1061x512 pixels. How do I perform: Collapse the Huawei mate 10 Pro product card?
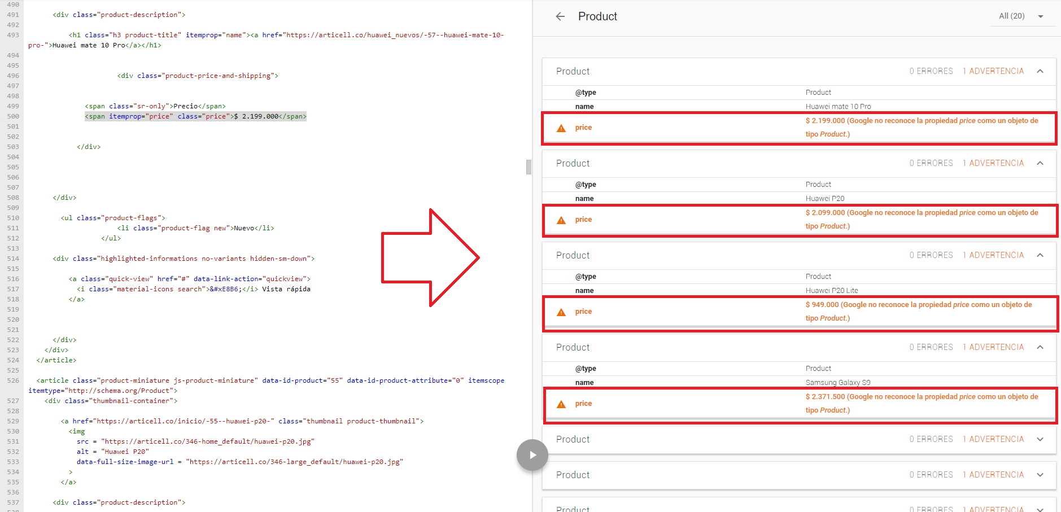[x=1040, y=71]
